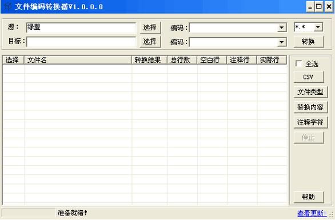Open the target 编码 dropdown arrow
Viewport: 335px width, 220px height.
(282, 42)
